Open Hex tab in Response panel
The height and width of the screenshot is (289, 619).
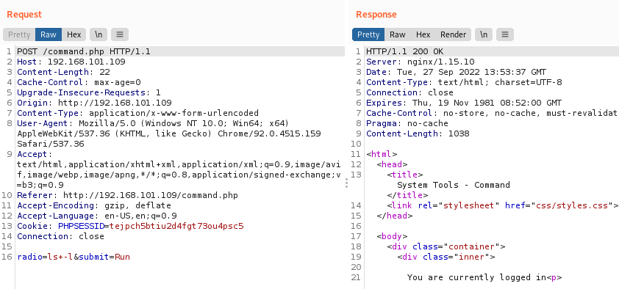[x=423, y=34]
